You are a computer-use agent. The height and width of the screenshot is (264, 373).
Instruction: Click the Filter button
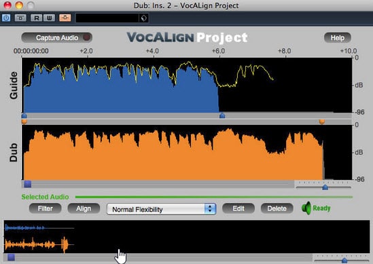tap(46, 208)
